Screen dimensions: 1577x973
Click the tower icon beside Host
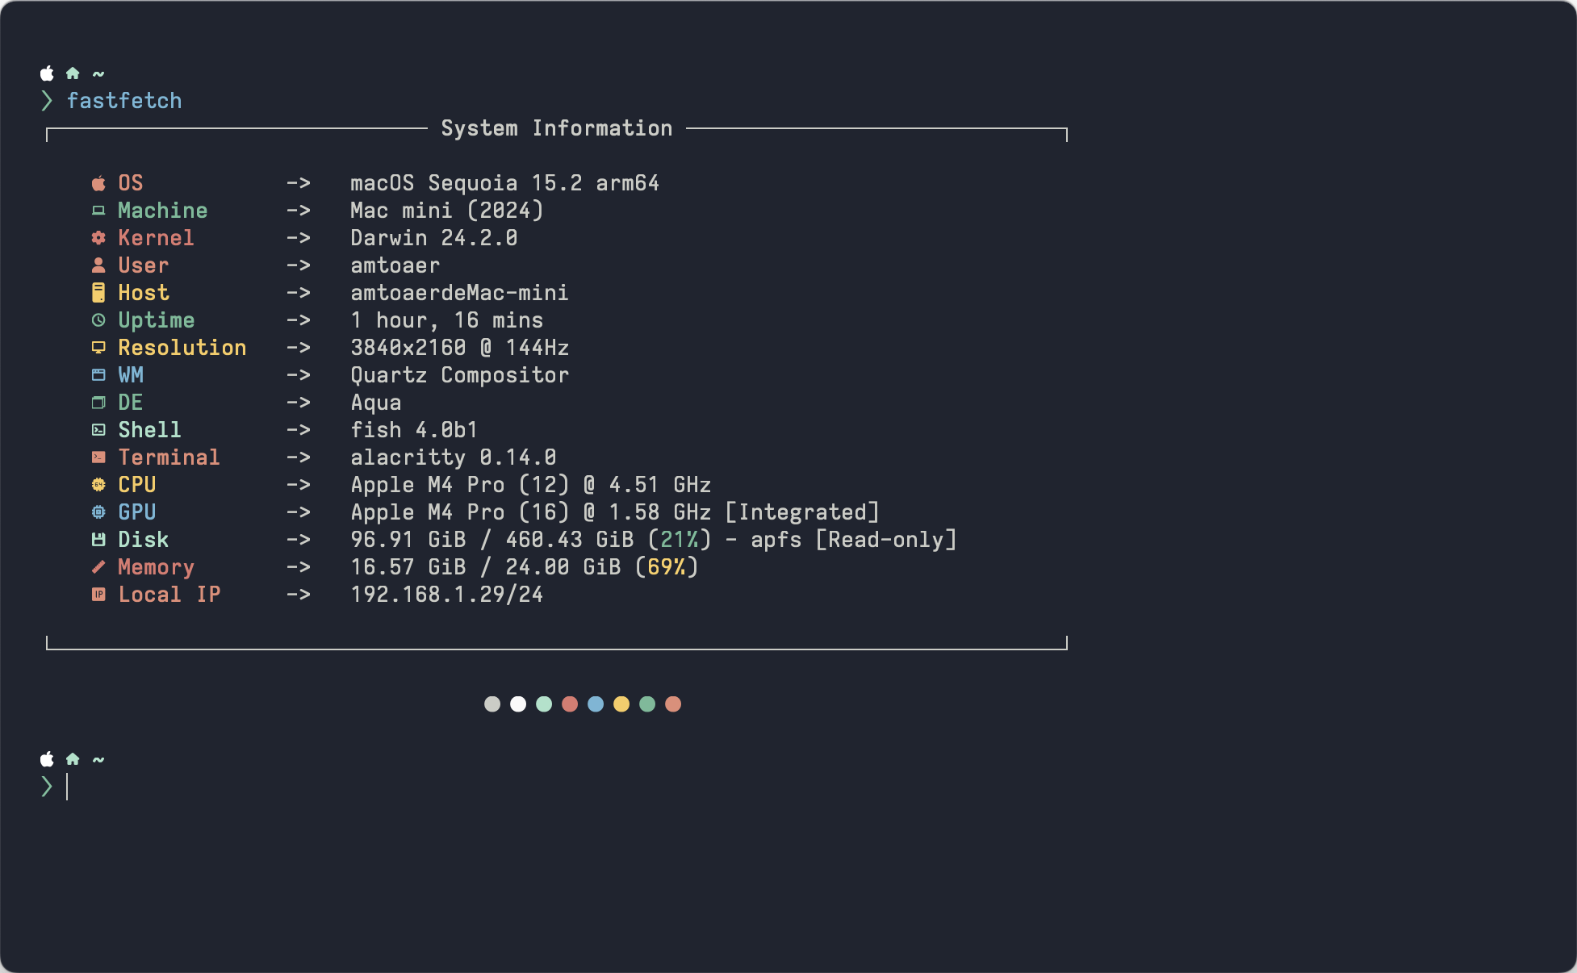point(98,292)
